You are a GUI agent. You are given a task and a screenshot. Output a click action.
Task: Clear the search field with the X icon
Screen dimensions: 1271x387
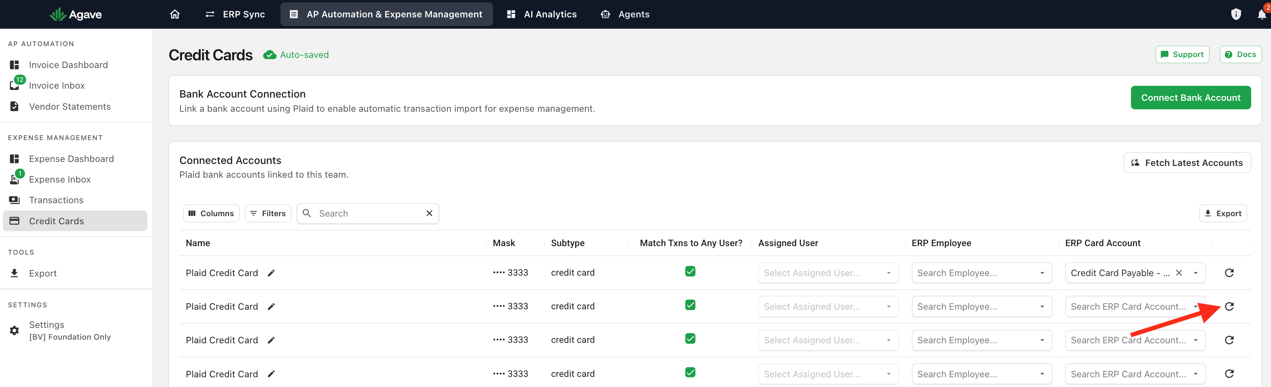click(x=429, y=213)
